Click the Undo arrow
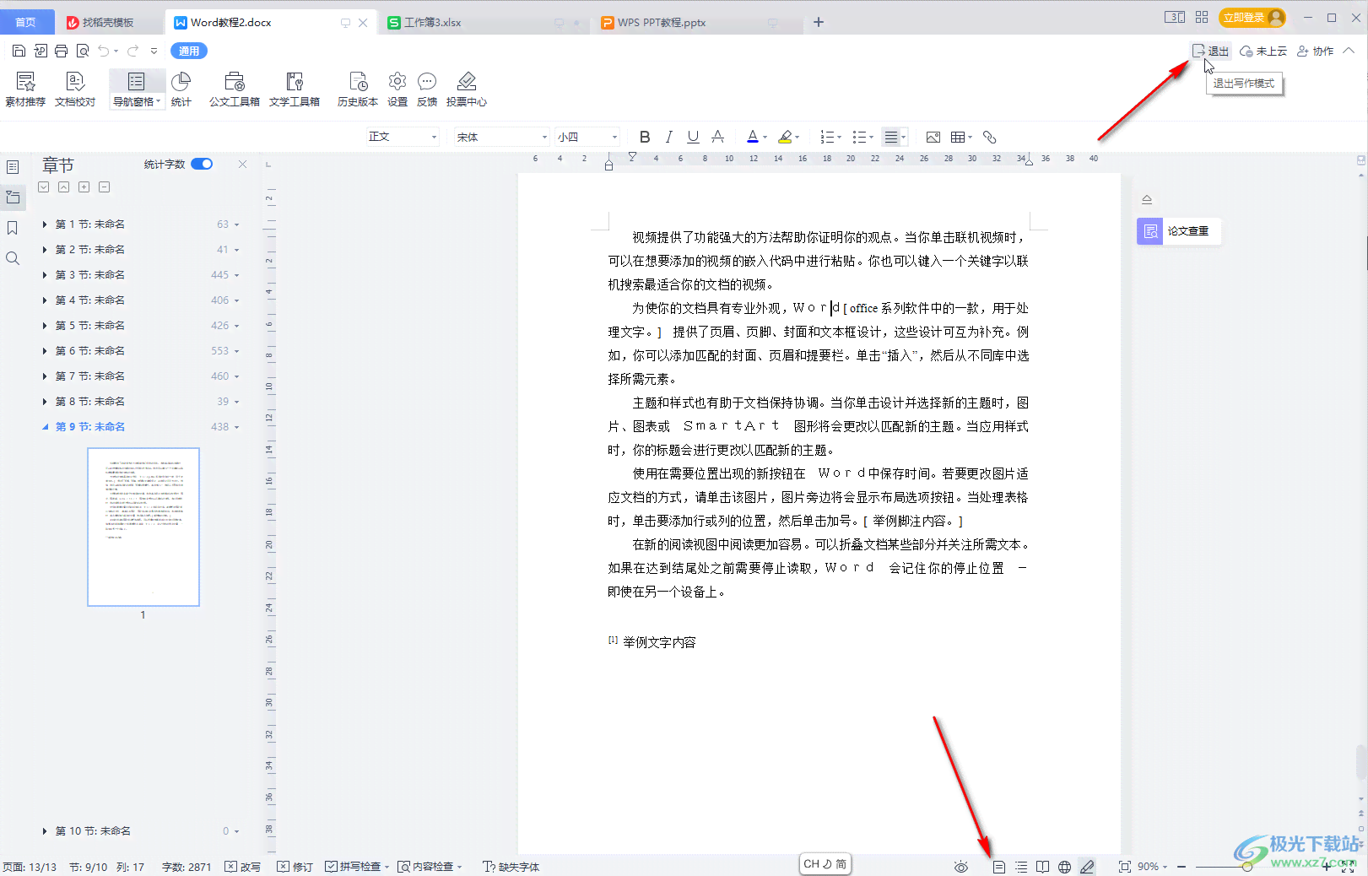 pyautogui.click(x=103, y=51)
